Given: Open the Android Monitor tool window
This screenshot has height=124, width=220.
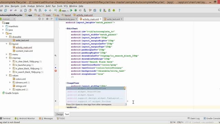Looking at the screenshot, I should point(25,118).
